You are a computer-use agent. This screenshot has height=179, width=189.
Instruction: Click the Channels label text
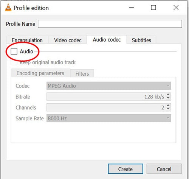[26, 107]
